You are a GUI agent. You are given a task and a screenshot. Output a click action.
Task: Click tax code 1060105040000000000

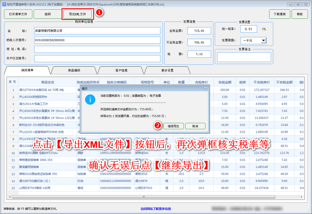pos(115,188)
